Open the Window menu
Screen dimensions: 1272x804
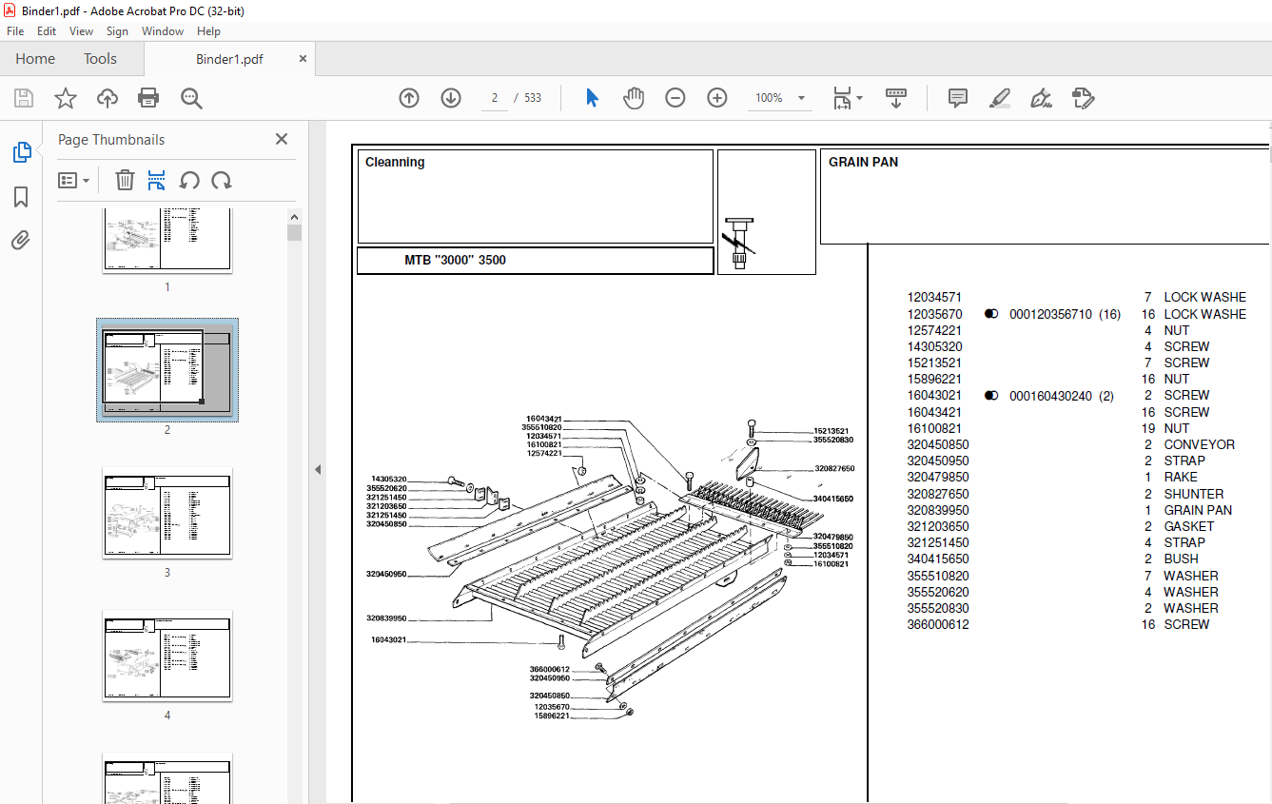coord(163,31)
